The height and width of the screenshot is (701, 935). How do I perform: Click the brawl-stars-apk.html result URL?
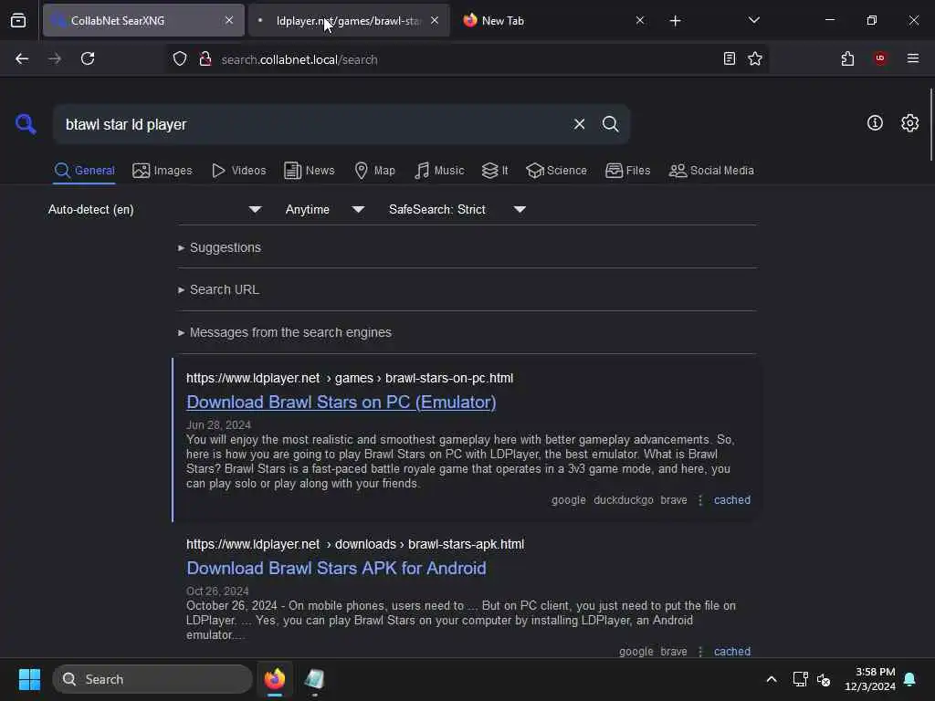click(x=355, y=544)
